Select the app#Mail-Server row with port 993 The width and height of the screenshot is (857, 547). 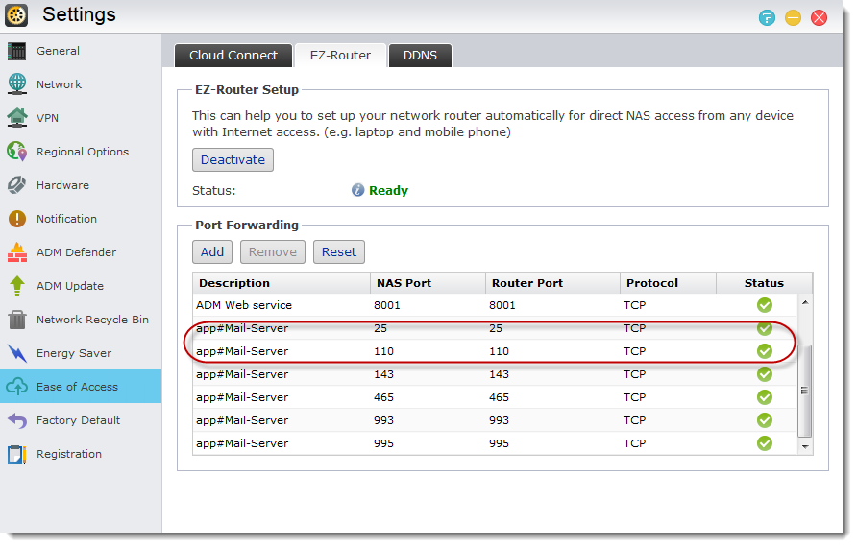pos(495,420)
